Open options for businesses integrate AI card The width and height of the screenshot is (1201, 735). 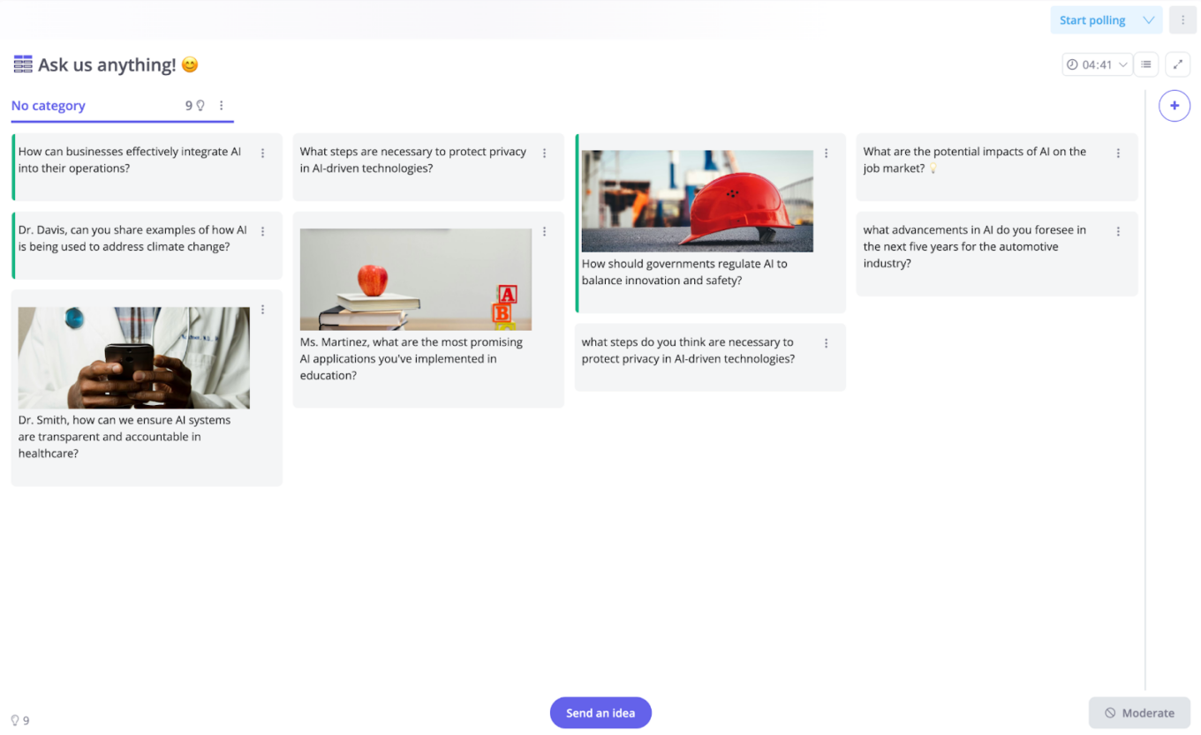pos(262,154)
